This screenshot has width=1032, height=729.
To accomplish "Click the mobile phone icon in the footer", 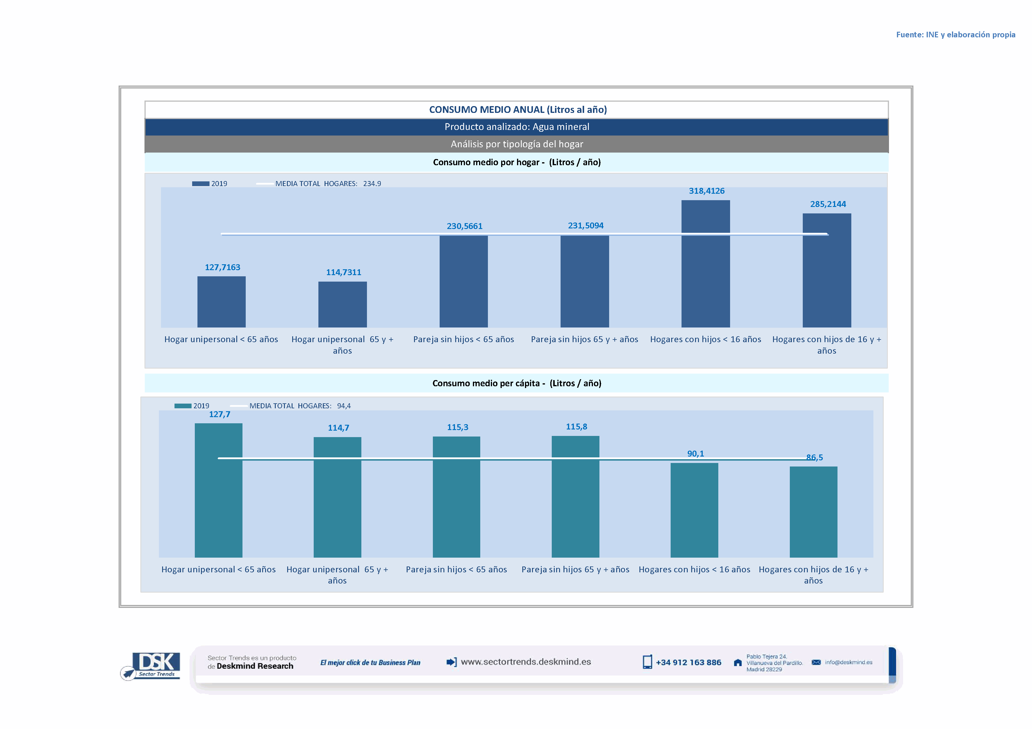I will [x=647, y=662].
